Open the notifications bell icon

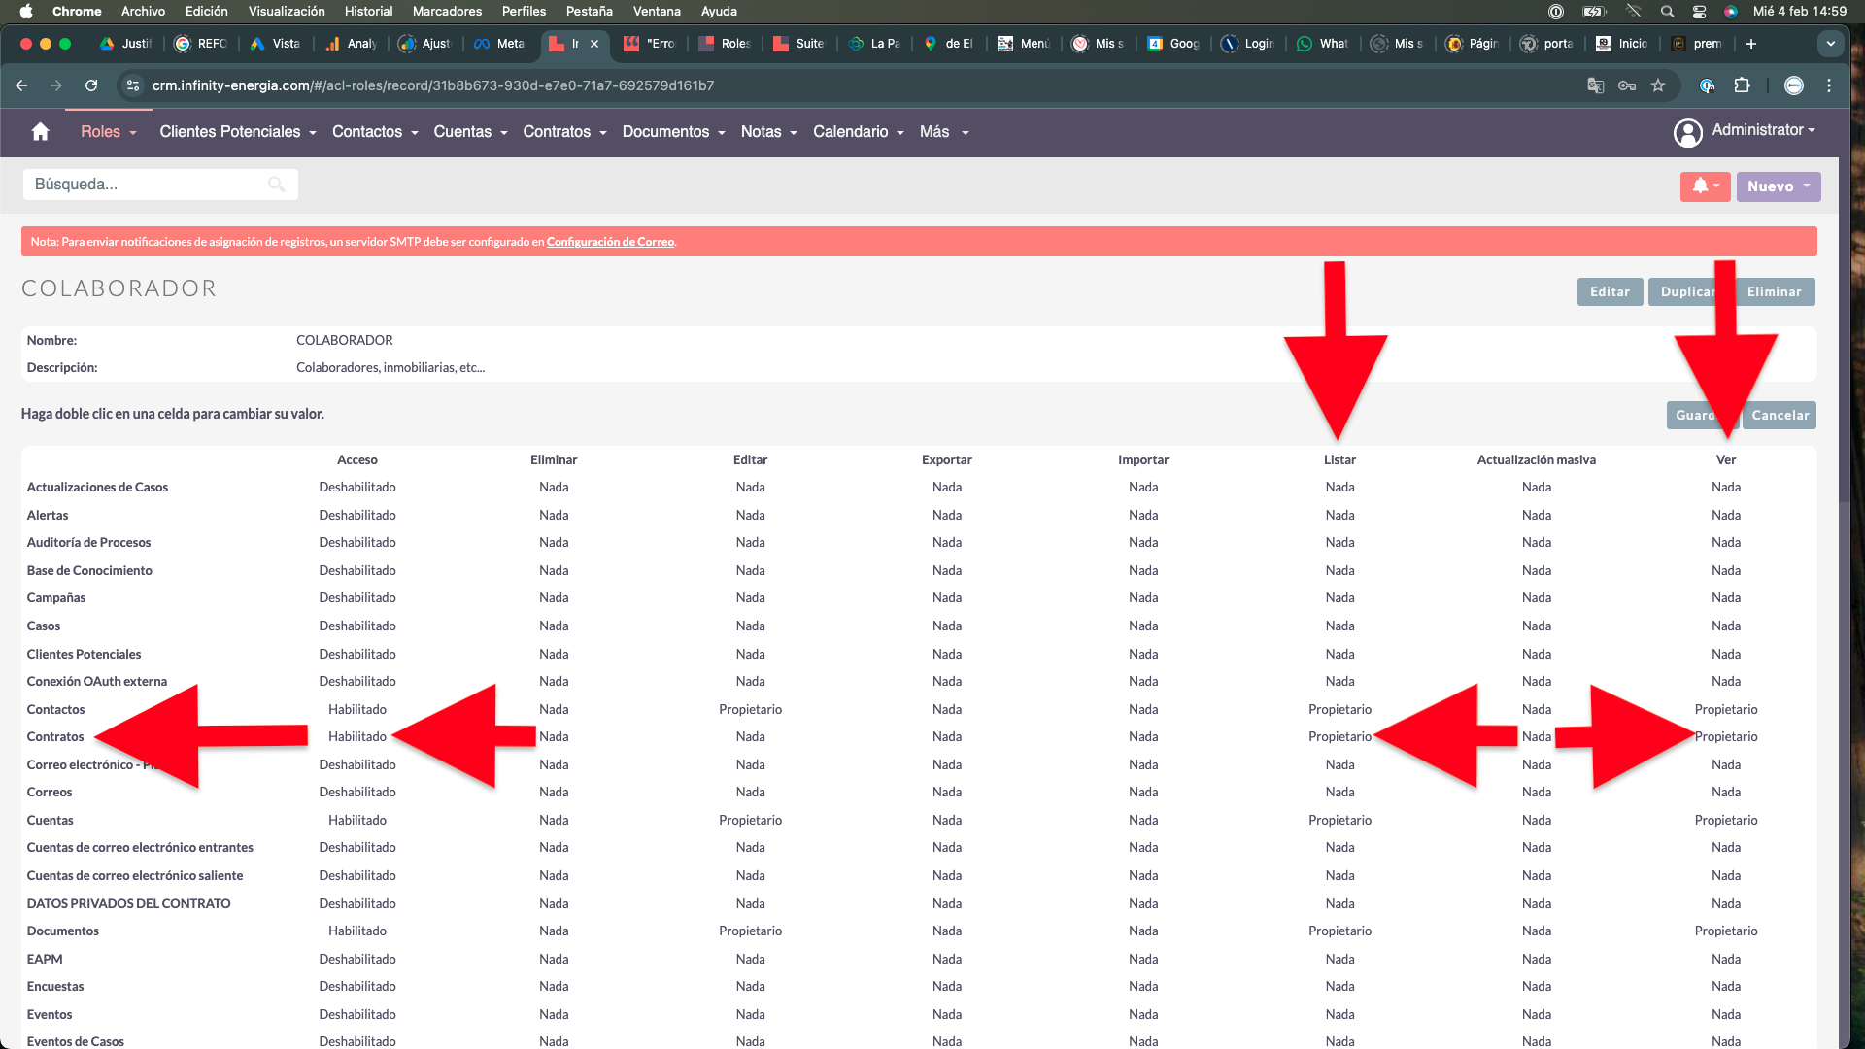tap(1700, 186)
